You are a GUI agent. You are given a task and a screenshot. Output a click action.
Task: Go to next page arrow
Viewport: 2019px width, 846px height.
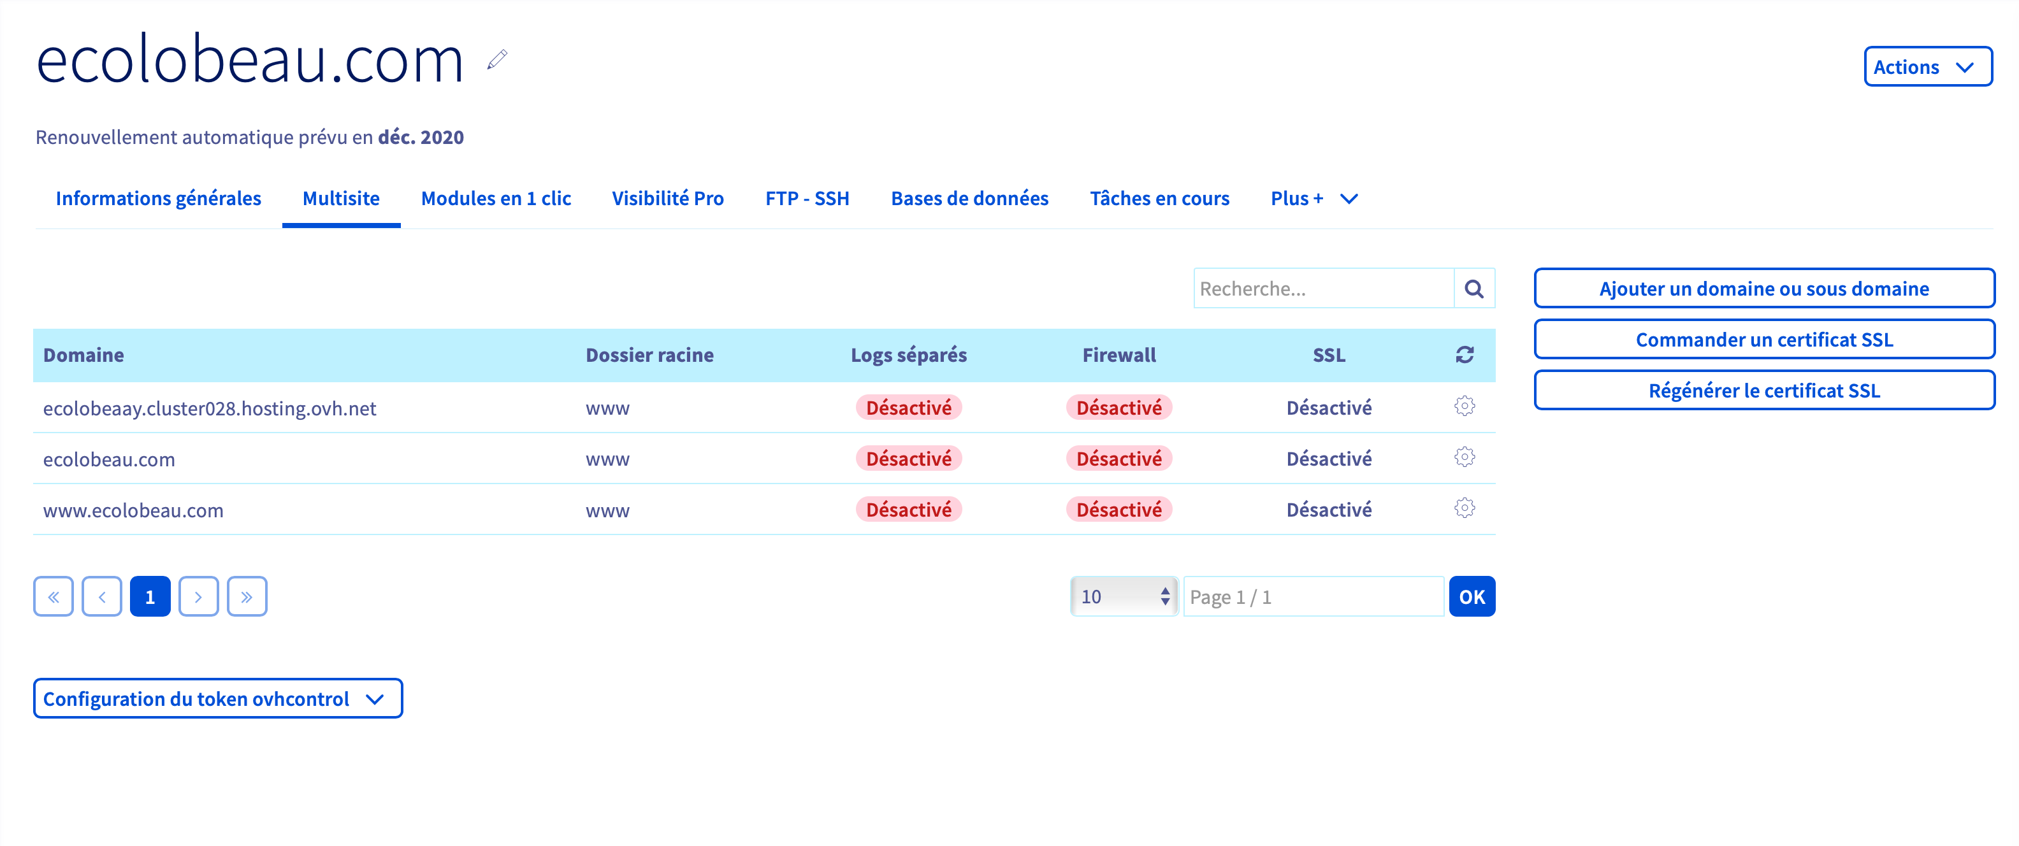198,597
